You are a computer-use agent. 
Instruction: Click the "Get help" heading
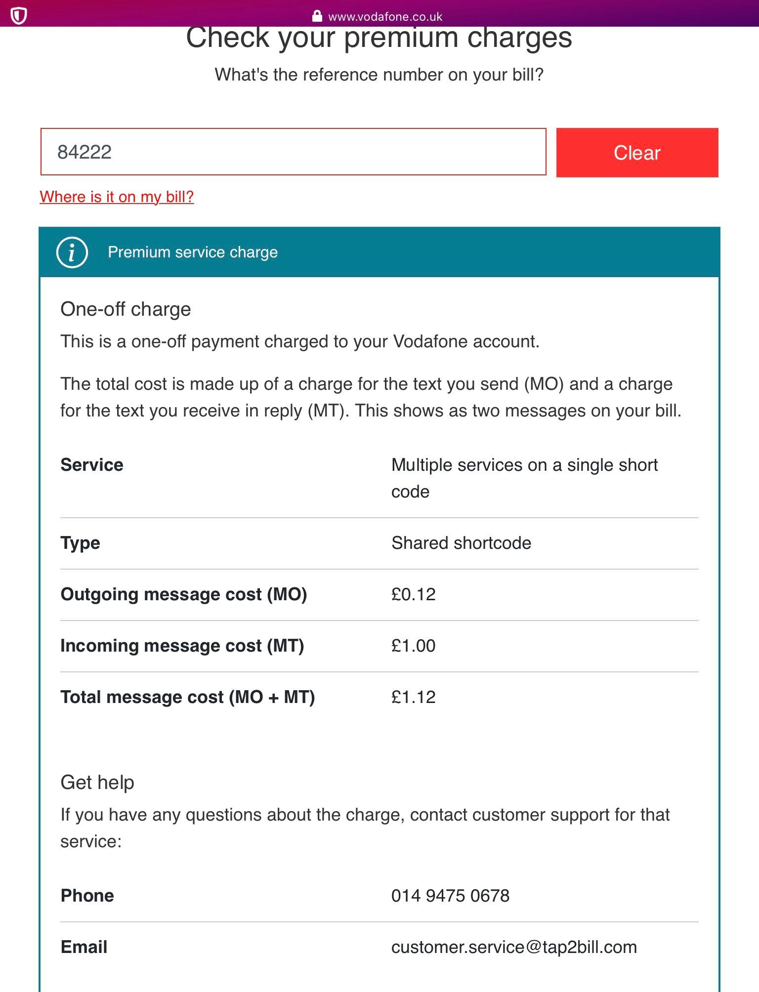coord(97,783)
